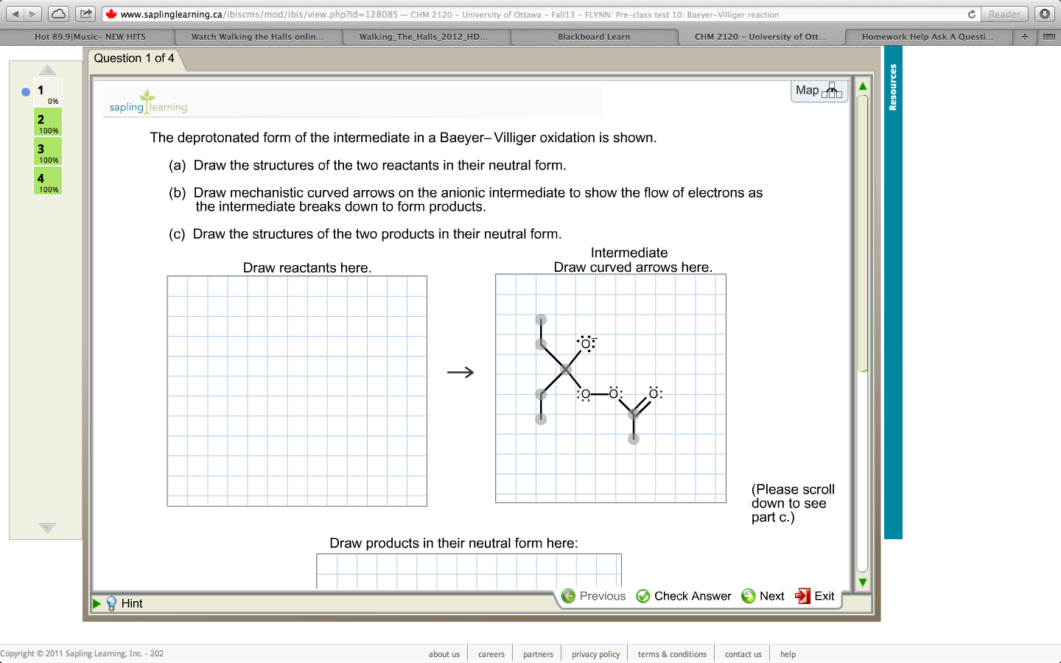Screen dimensions: 1061x663
Task: Click the new tab plus button
Action: coord(1024,36)
